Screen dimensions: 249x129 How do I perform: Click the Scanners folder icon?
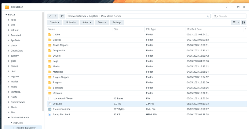tap(50, 88)
